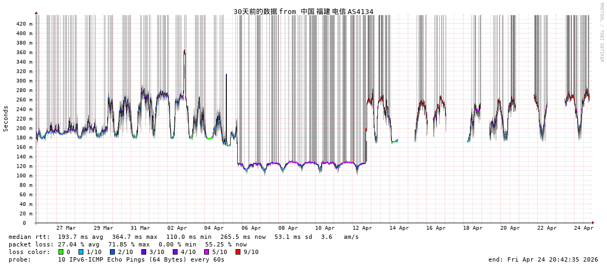Image resolution: width=607 pixels, height=267 pixels.
Task: Click the '364.7 ms max' rtt value
Action: coord(134,237)
